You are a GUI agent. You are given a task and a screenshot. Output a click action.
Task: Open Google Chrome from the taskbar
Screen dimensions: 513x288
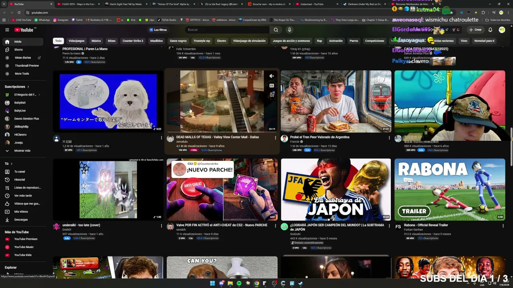click(x=256, y=284)
